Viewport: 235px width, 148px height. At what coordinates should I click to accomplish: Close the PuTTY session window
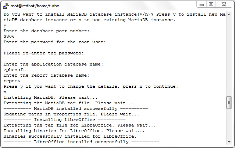coord(224,5)
